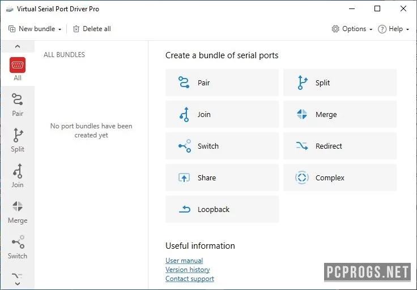Open Merge in the left sidebar

(x=18, y=212)
